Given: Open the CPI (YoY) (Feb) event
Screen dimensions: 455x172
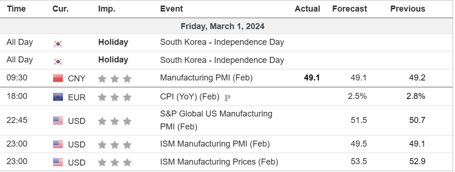Looking at the screenshot, I should click(189, 97).
